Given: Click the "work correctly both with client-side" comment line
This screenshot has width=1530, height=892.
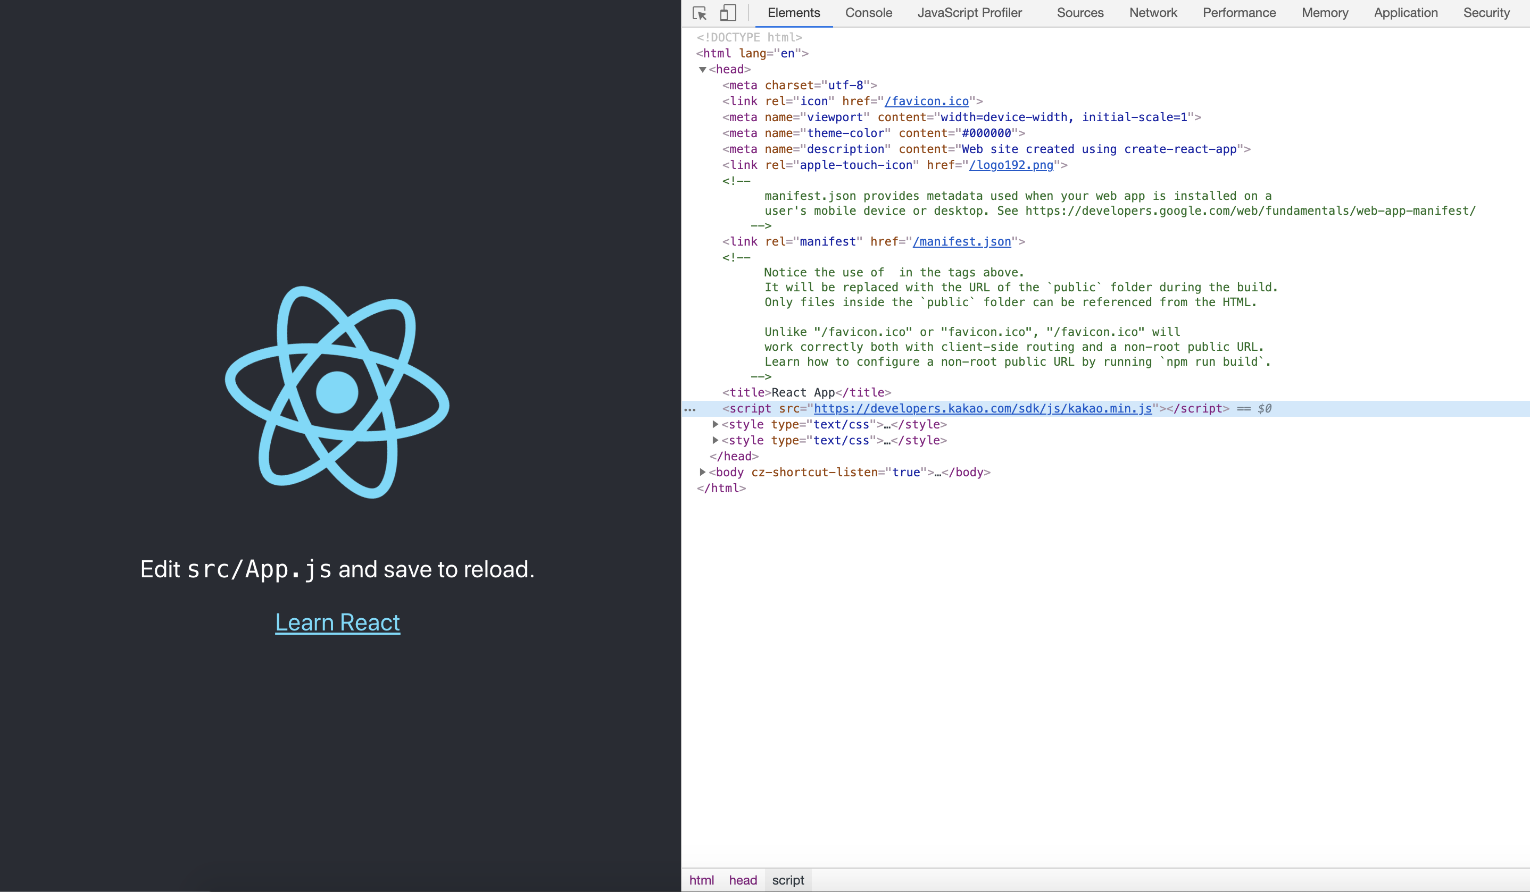Looking at the screenshot, I should tap(1015, 347).
